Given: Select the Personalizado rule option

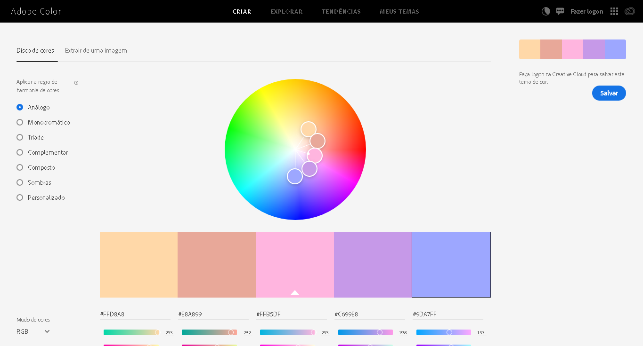Looking at the screenshot, I should point(19,197).
